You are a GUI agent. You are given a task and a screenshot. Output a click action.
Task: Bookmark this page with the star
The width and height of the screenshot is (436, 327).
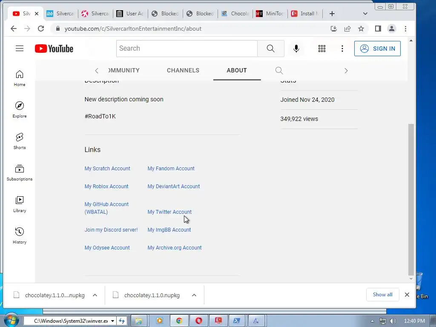pyautogui.click(x=361, y=29)
